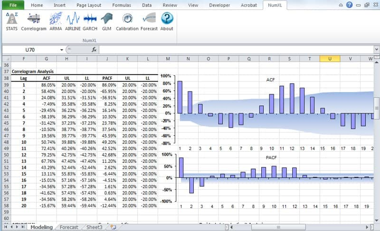Click the insert function fx button

[x=94, y=50]
